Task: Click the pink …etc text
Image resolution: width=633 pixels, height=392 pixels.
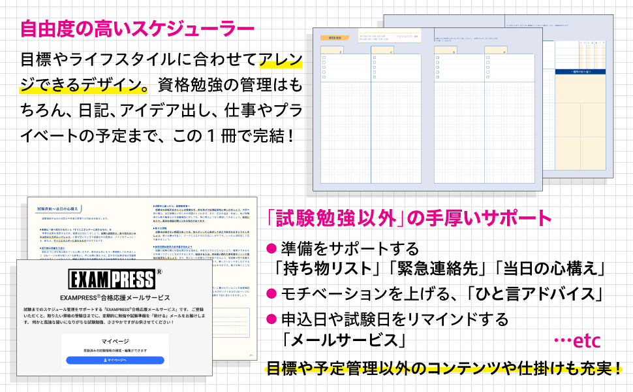Action: pyautogui.click(x=576, y=341)
